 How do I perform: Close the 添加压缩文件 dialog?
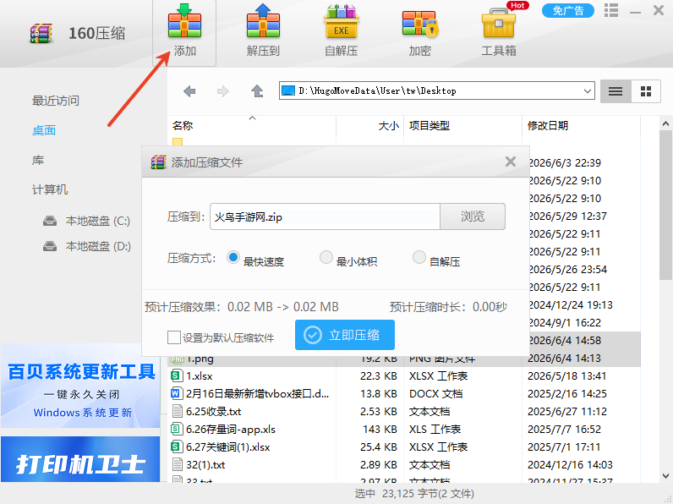point(511,162)
